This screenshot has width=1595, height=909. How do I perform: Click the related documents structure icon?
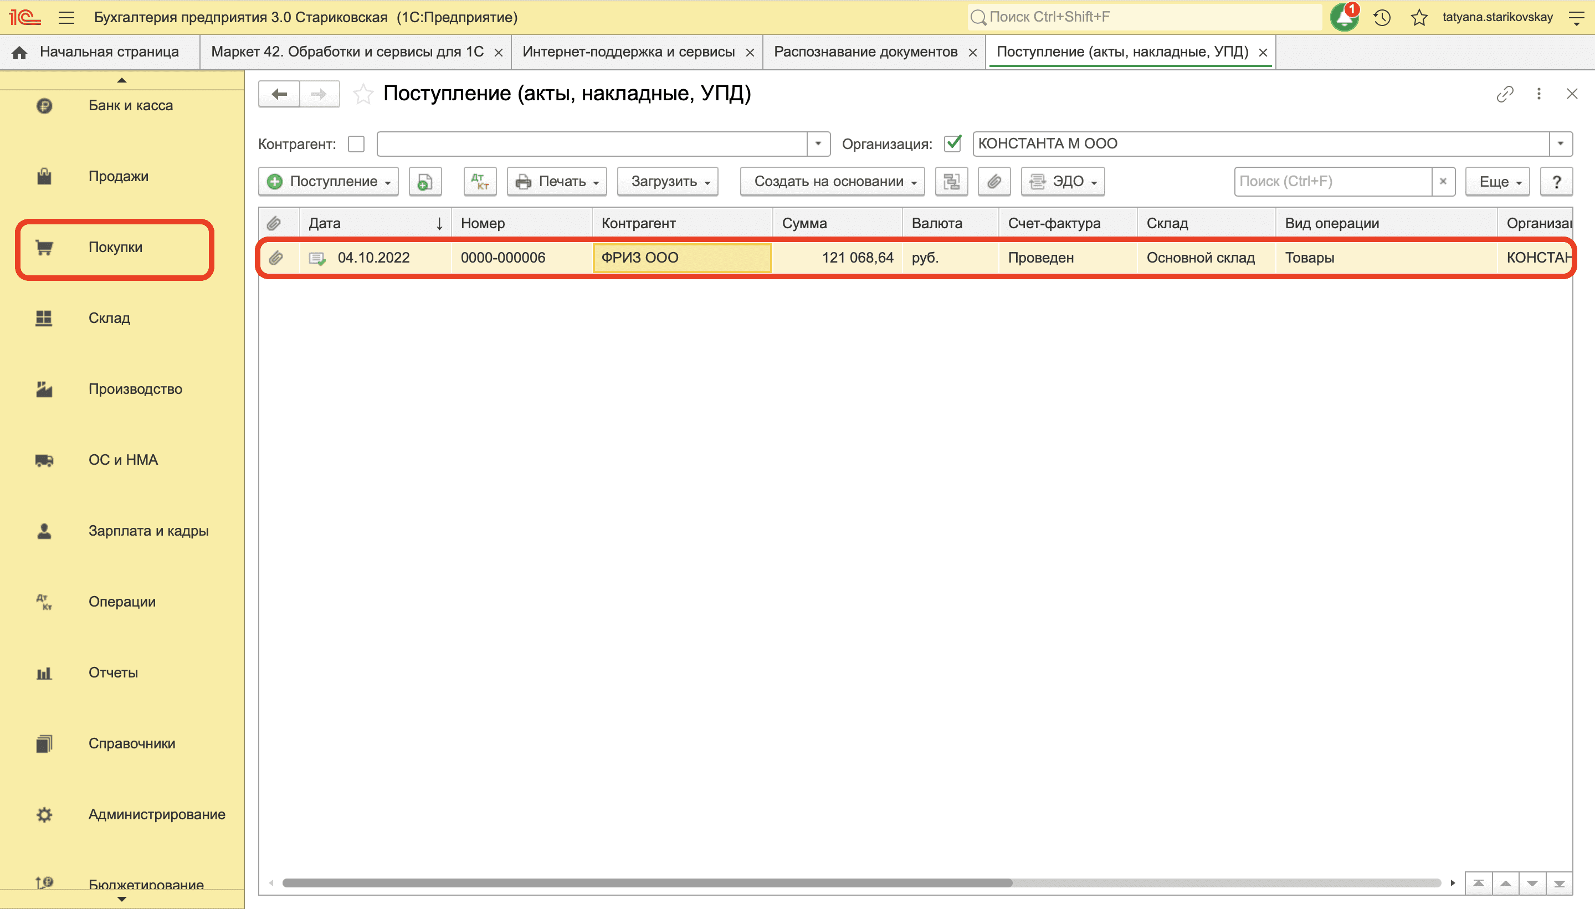(951, 181)
